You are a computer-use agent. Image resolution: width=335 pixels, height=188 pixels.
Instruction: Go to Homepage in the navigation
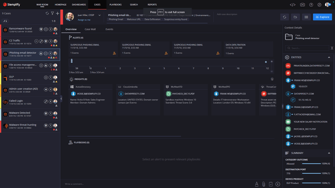(x=61, y=5)
